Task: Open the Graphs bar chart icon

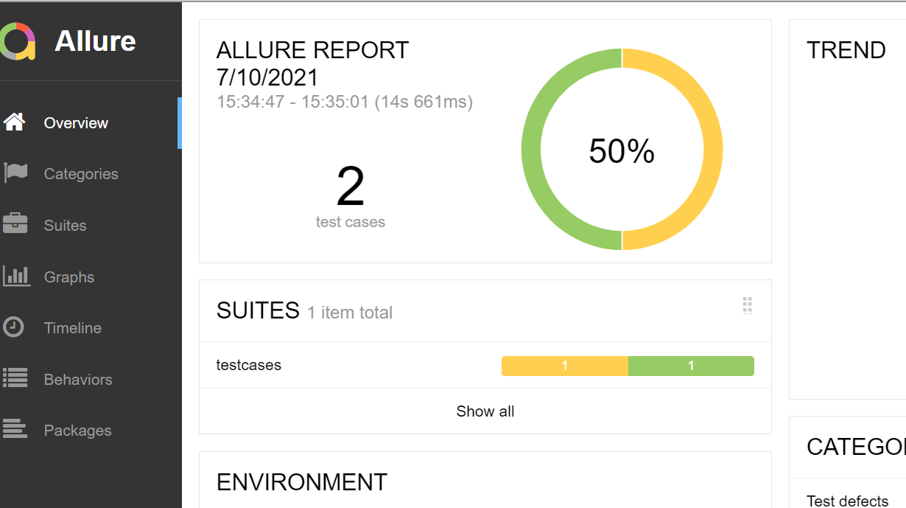Action: (16, 276)
